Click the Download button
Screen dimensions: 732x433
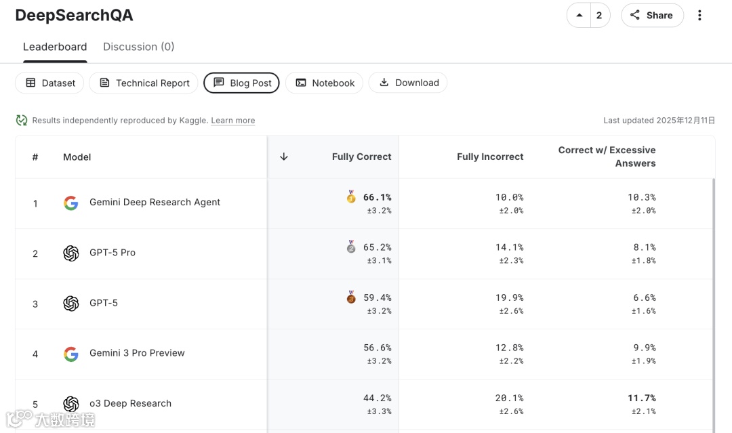408,83
